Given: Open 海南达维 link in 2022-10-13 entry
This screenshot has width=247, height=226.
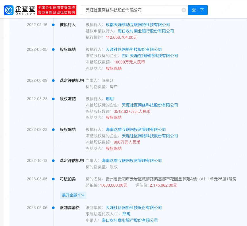Looking at the screenshot, I should coord(132,161).
